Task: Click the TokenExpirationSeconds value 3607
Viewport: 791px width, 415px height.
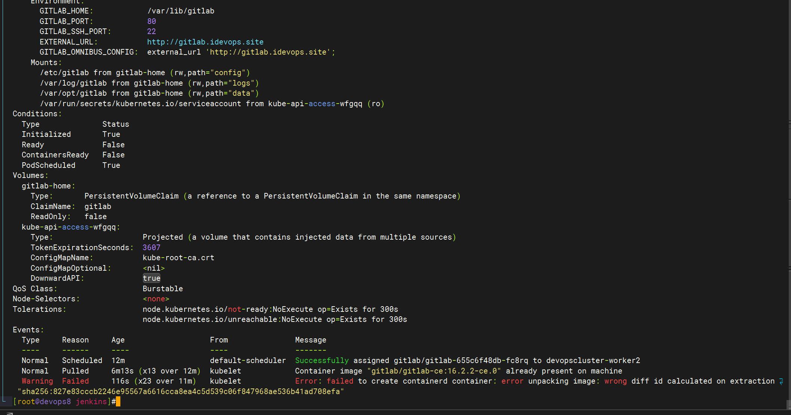Action: [151, 248]
